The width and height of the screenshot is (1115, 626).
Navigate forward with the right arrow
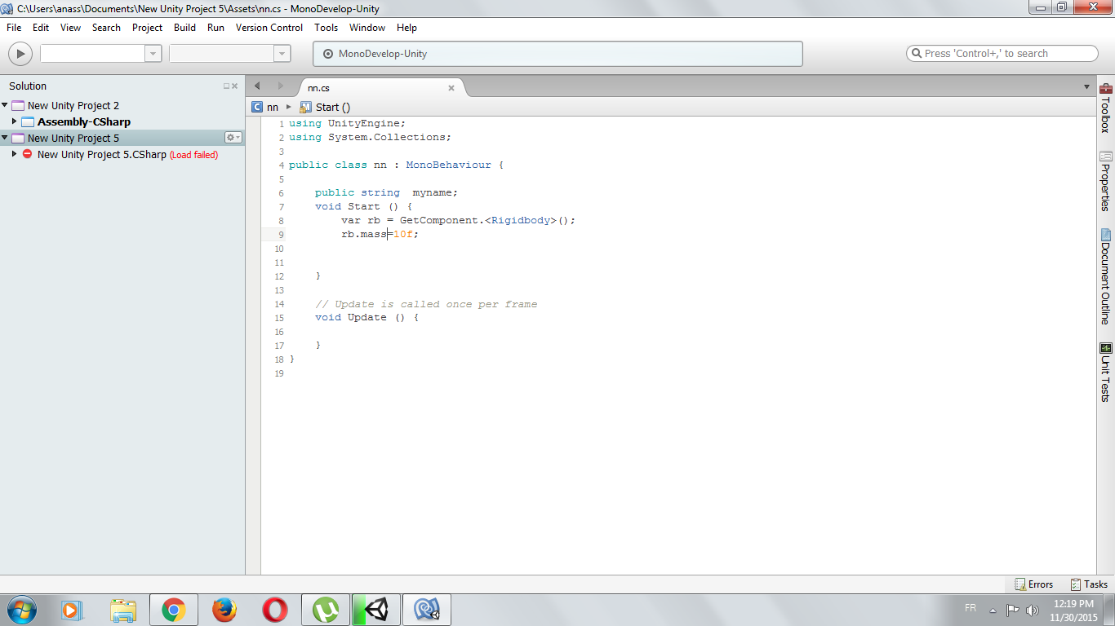[x=281, y=86]
